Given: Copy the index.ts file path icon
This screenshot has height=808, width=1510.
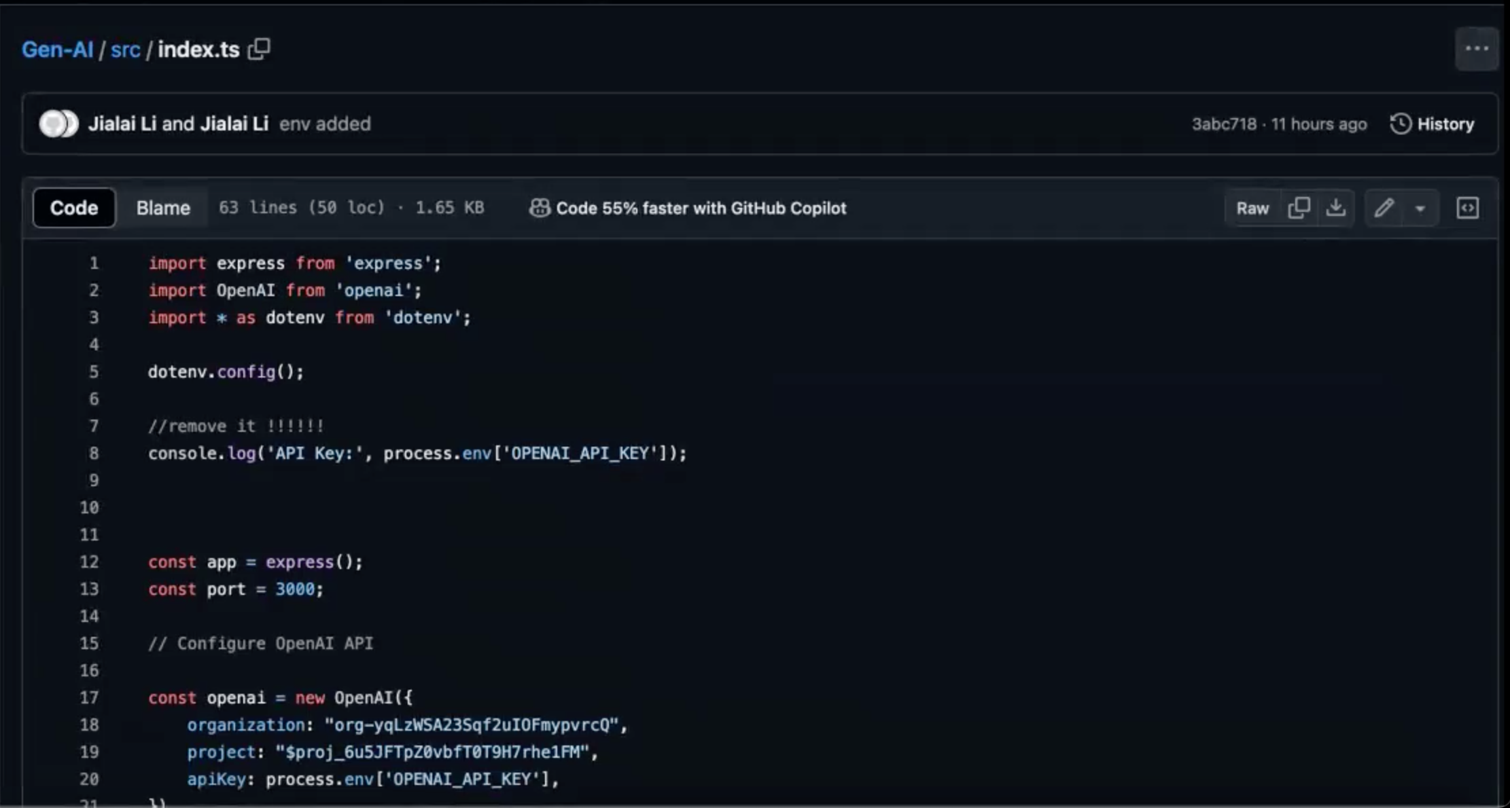Looking at the screenshot, I should [259, 49].
